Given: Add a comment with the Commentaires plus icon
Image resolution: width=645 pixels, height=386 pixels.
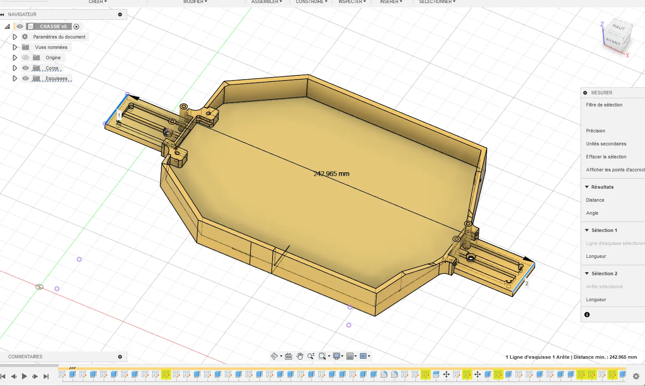Looking at the screenshot, I should tap(120, 357).
